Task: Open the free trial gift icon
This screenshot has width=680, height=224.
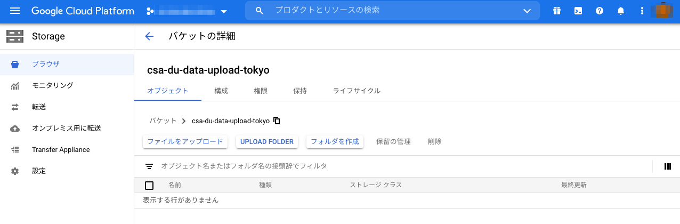Action: [x=557, y=11]
